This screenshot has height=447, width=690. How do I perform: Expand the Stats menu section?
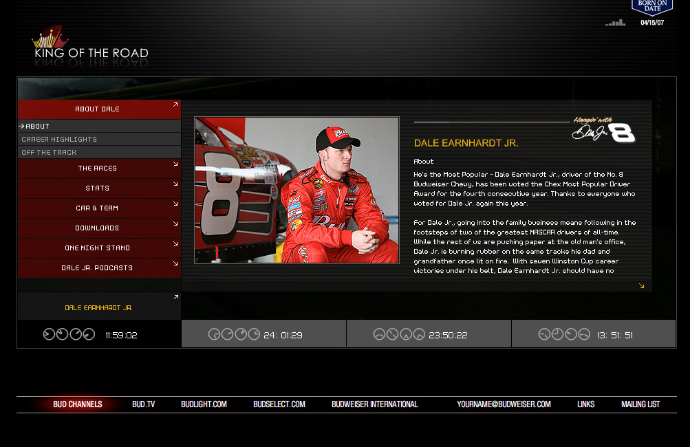[x=98, y=188]
